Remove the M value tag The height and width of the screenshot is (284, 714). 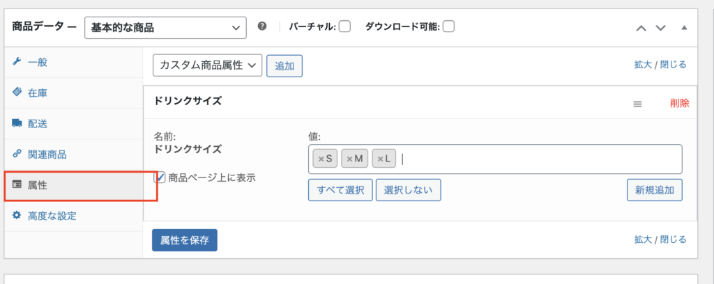point(349,159)
